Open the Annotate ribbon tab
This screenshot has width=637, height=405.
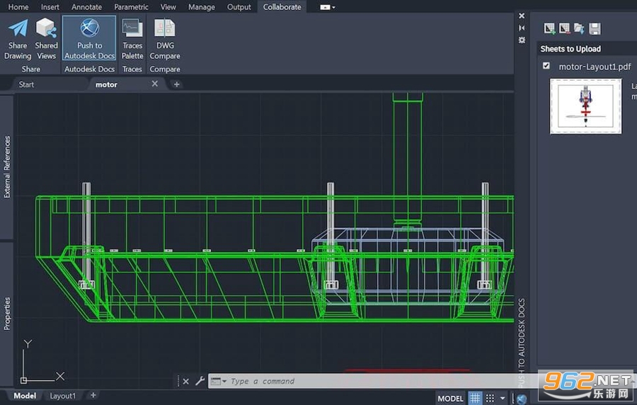pos(86,7)
